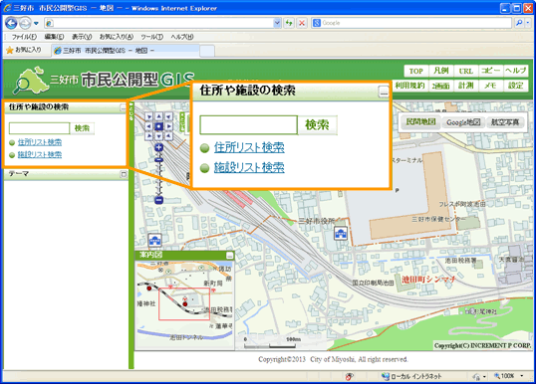Move the zoom slider handle on the scale bar
Image resolution: width=538 pixels, height=386 pixels.
(158, 159)
